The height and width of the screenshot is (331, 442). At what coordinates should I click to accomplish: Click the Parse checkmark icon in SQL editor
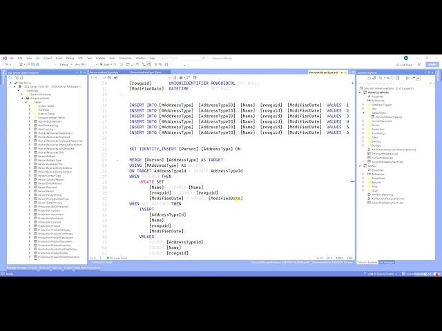pyautogui.click(x=104, y=78)
